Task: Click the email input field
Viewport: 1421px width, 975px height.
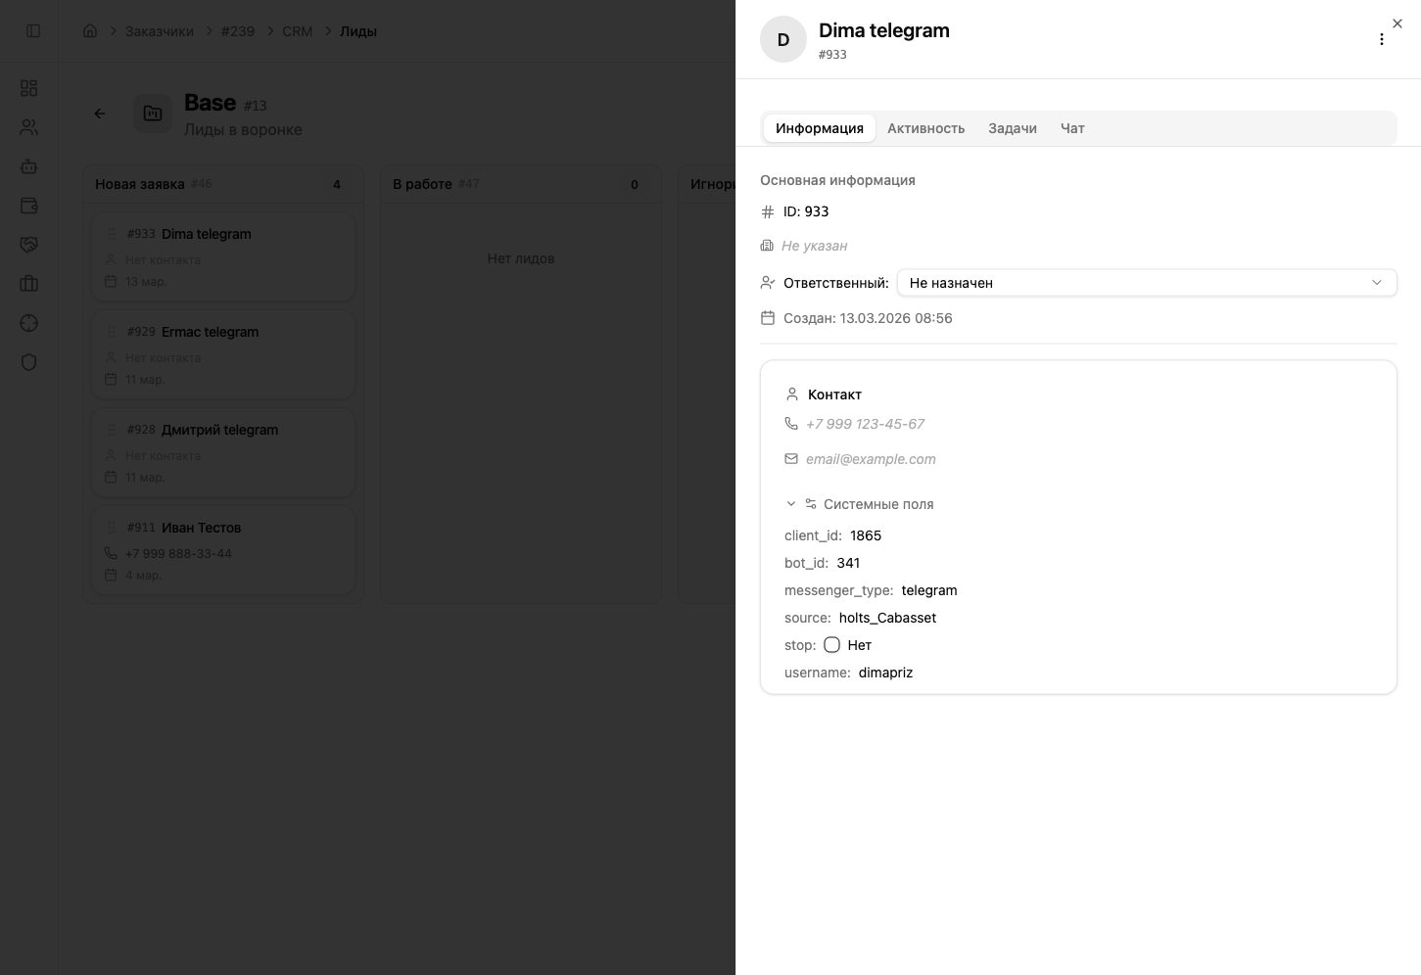Action: click(x=871, y=459)
